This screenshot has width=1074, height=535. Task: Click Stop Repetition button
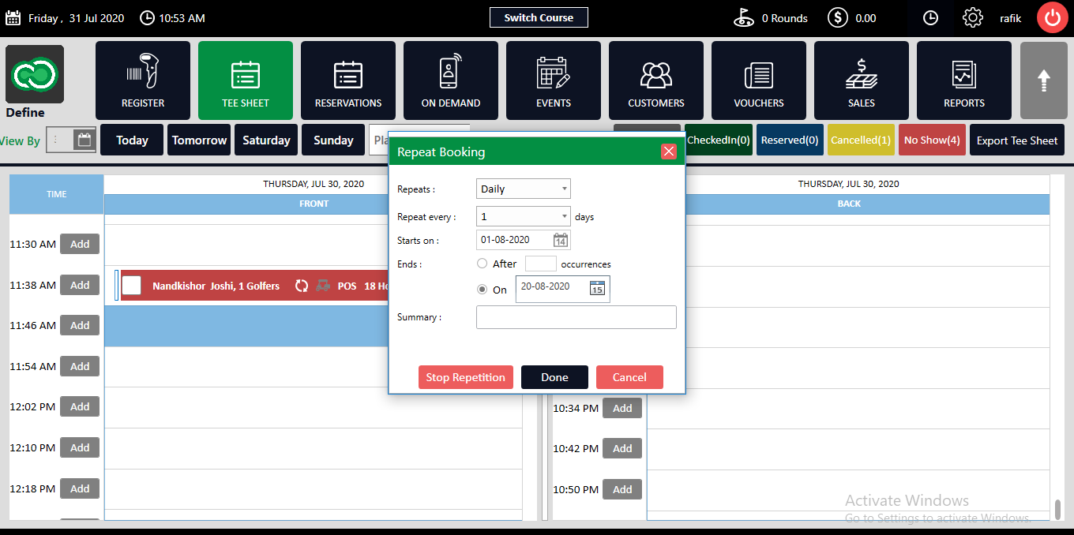466,377
